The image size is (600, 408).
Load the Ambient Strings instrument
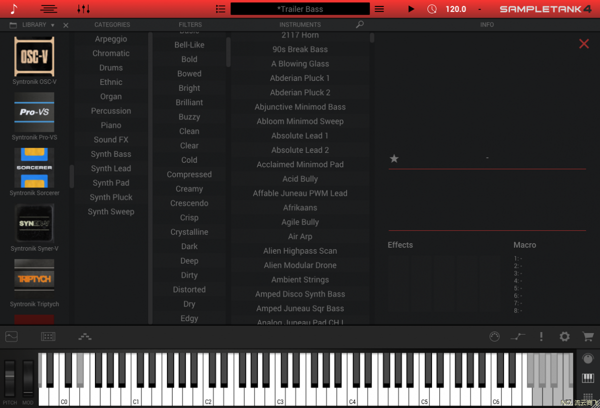click(300, 280)
